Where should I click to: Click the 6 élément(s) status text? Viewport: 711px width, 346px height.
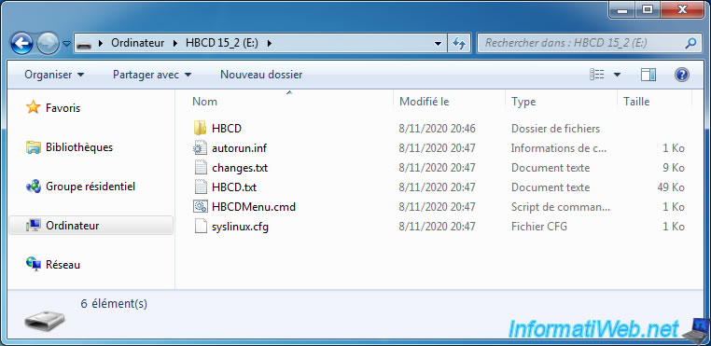pyautogui.click(x=114, y=303)
